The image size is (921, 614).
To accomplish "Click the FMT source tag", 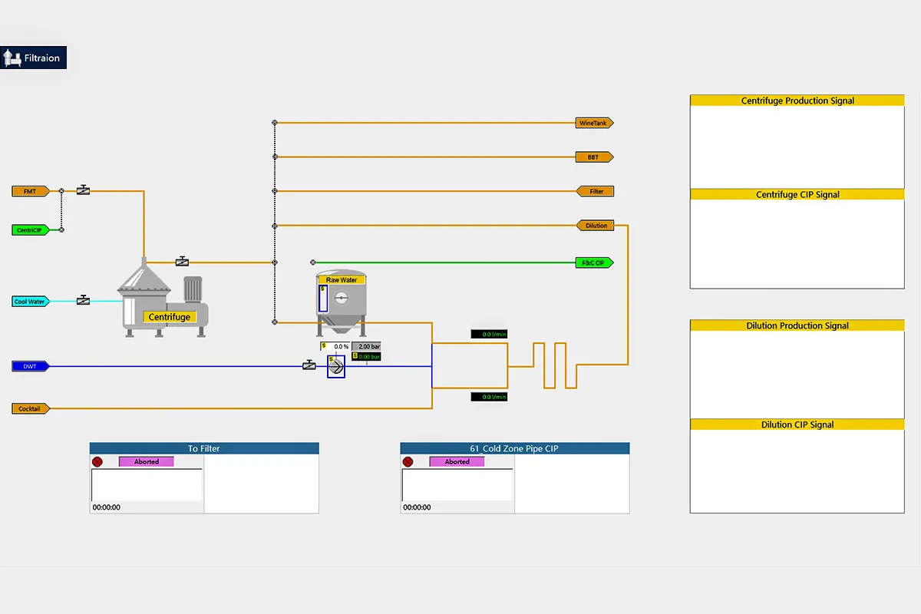I will pyautogui.click(x=31, y=191).
